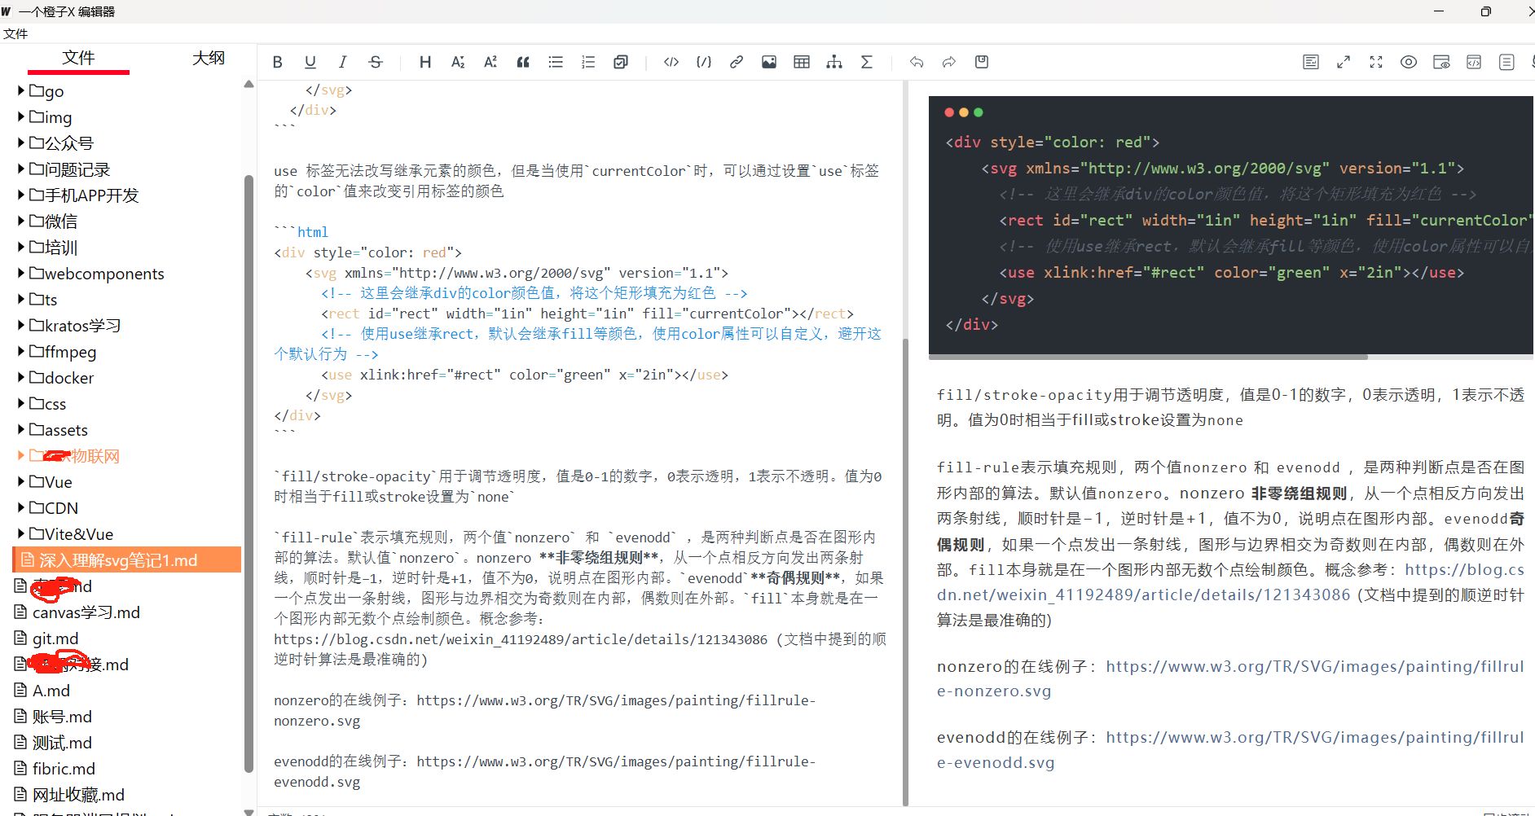Expand the 手机APP开发 folder
The height and width of the screenshot is (816, 1535).
pos(21,195)
